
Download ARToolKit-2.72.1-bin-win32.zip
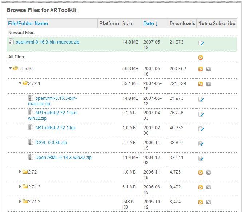tap(53, 115)
